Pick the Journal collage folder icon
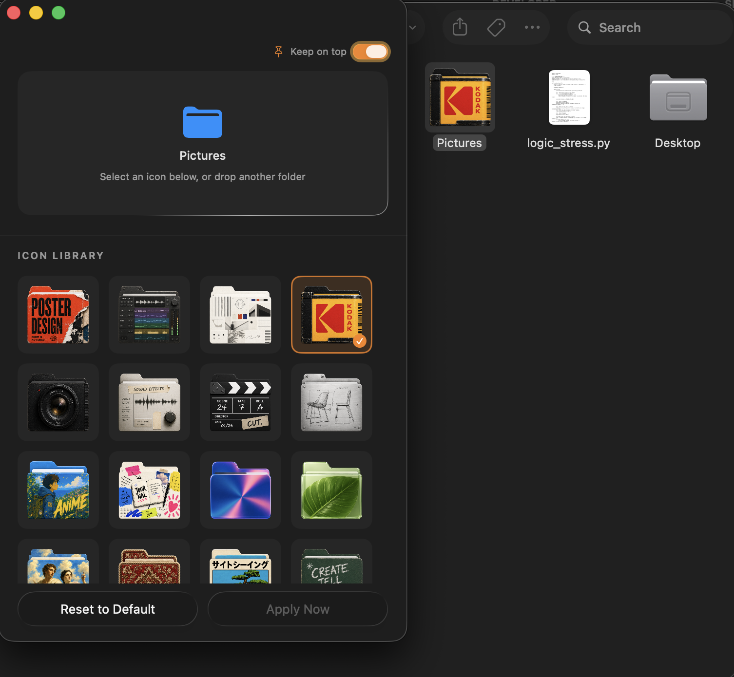This screenshot has width=734, height=677. [x=149, y=490]
